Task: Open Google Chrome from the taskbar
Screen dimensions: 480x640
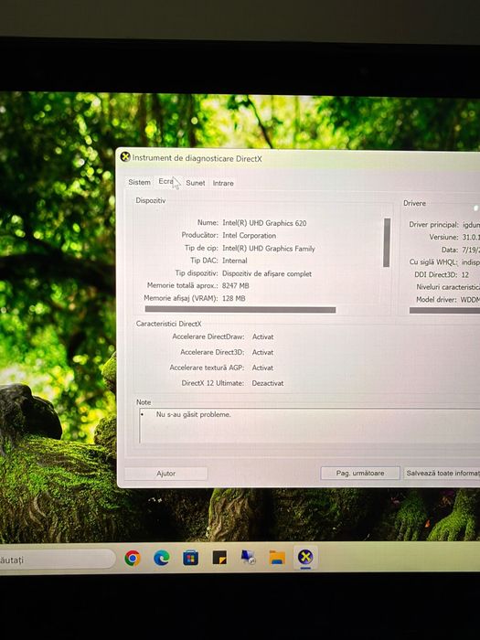Action: click(x=133, y=558)
